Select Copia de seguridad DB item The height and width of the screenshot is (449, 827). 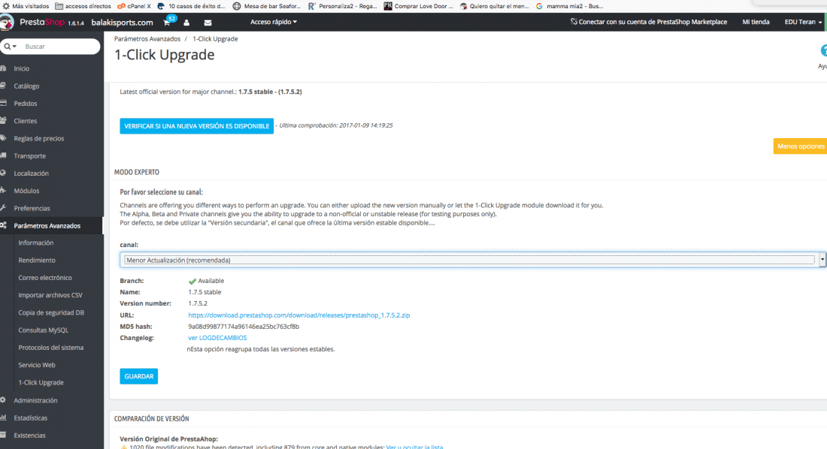51,312
